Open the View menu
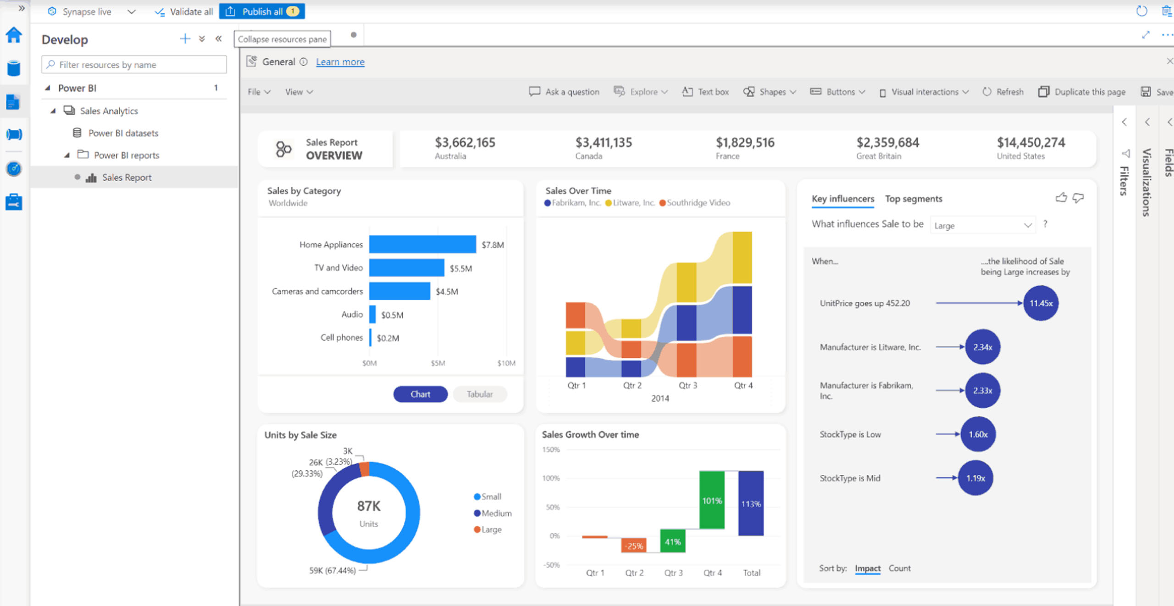Viewport: 1174px width, 606px height. (x=299, y=92)
